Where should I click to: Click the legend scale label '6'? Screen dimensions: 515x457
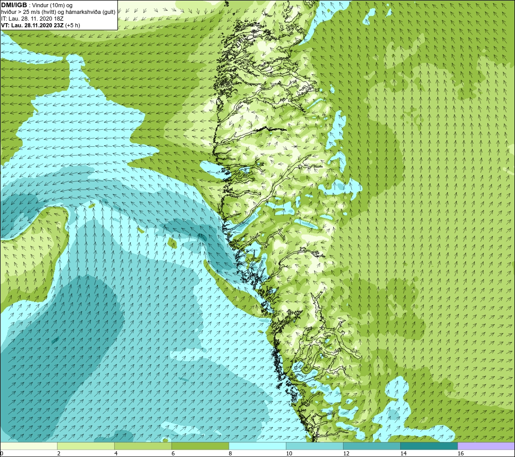[x=173, y=453]
